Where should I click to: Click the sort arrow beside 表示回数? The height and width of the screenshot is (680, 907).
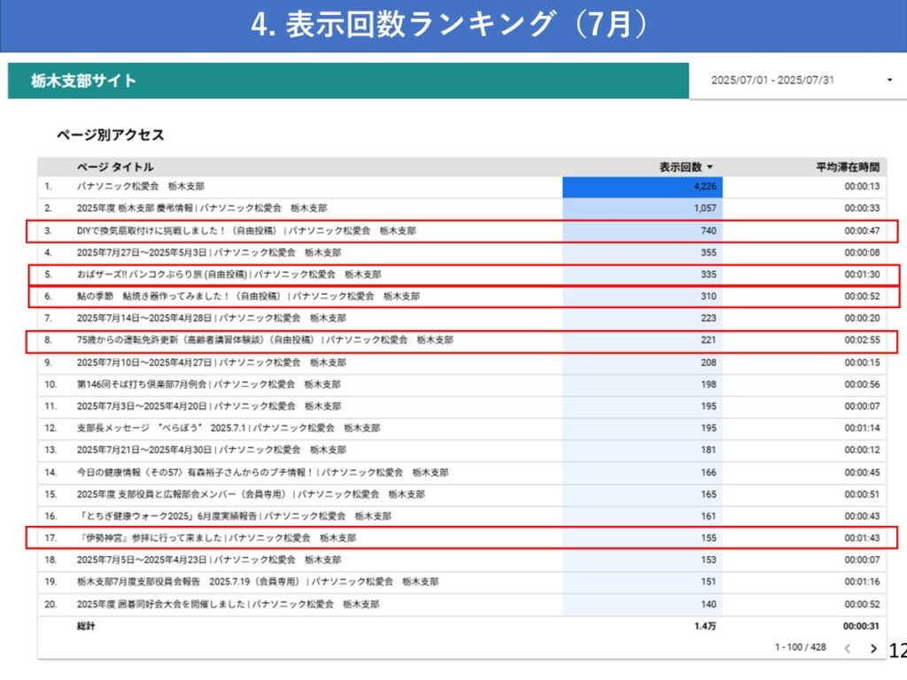pyautogui.click(x=709, y=167)
